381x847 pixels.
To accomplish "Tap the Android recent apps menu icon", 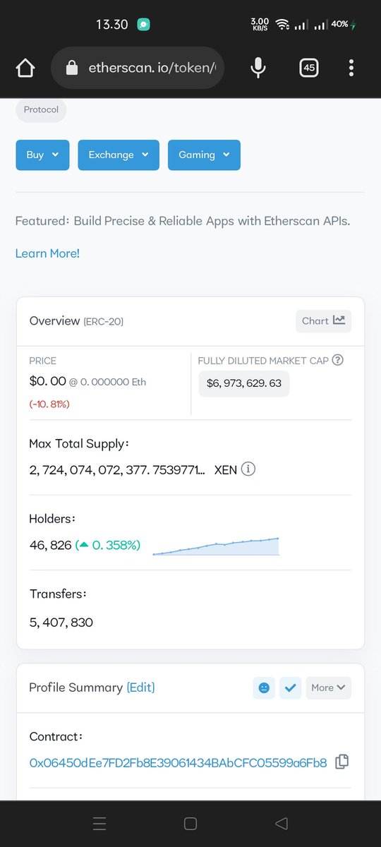I will tap(99, 824).
